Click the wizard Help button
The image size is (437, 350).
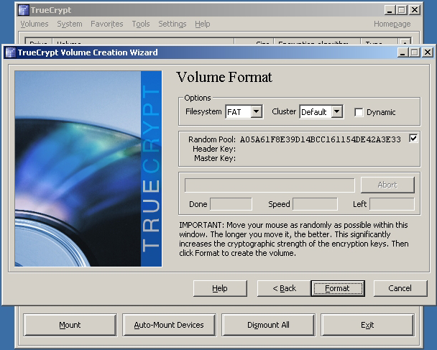[220, 288]
